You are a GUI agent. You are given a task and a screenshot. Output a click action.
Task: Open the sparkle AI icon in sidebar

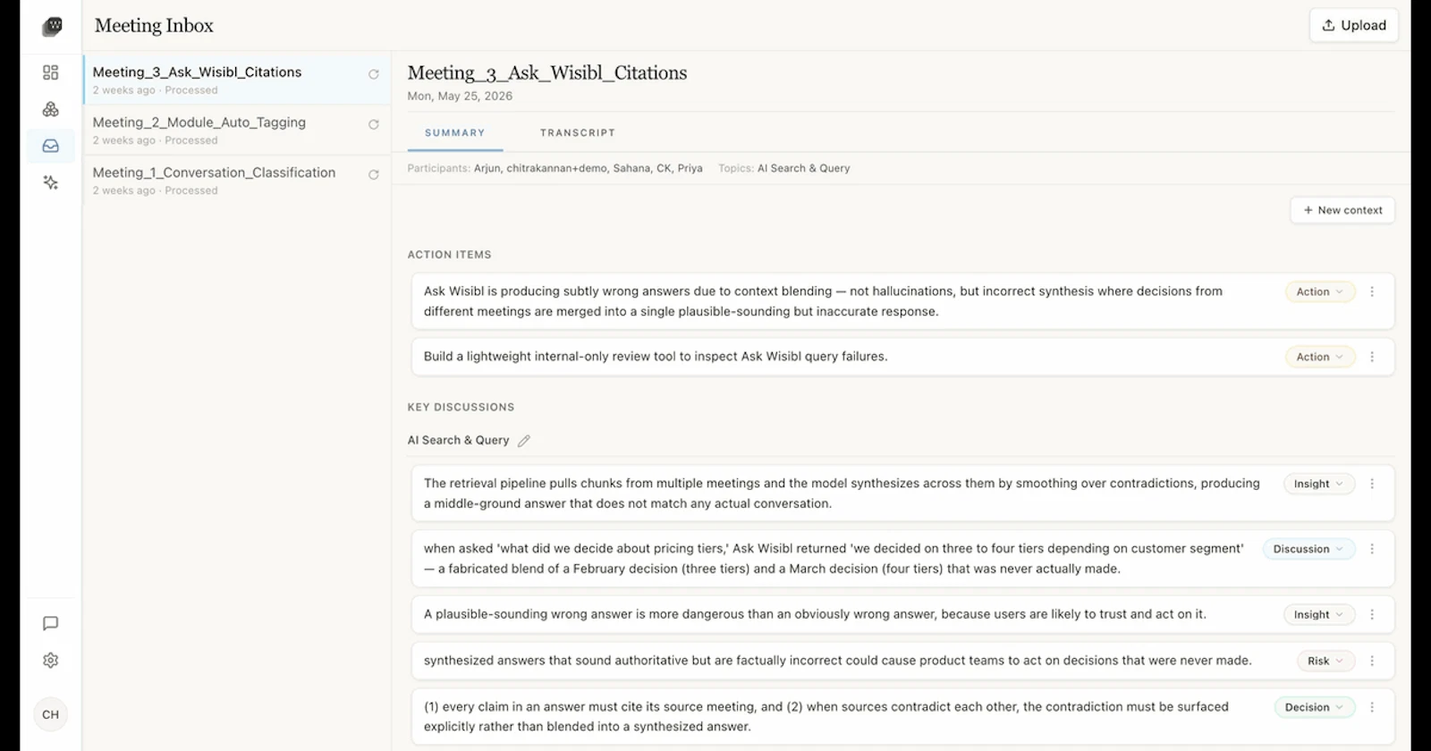click(51, 182)
